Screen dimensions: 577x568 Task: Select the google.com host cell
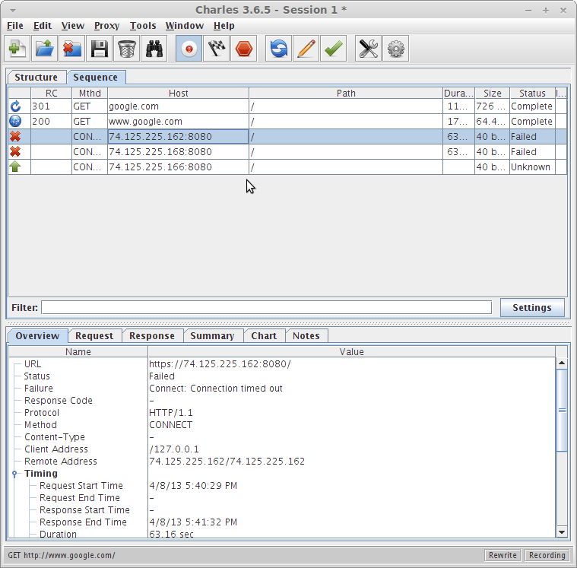click(x=178, y=106)
